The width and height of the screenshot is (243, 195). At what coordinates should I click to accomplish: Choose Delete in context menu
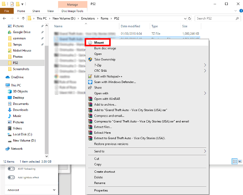coord(98,177)
